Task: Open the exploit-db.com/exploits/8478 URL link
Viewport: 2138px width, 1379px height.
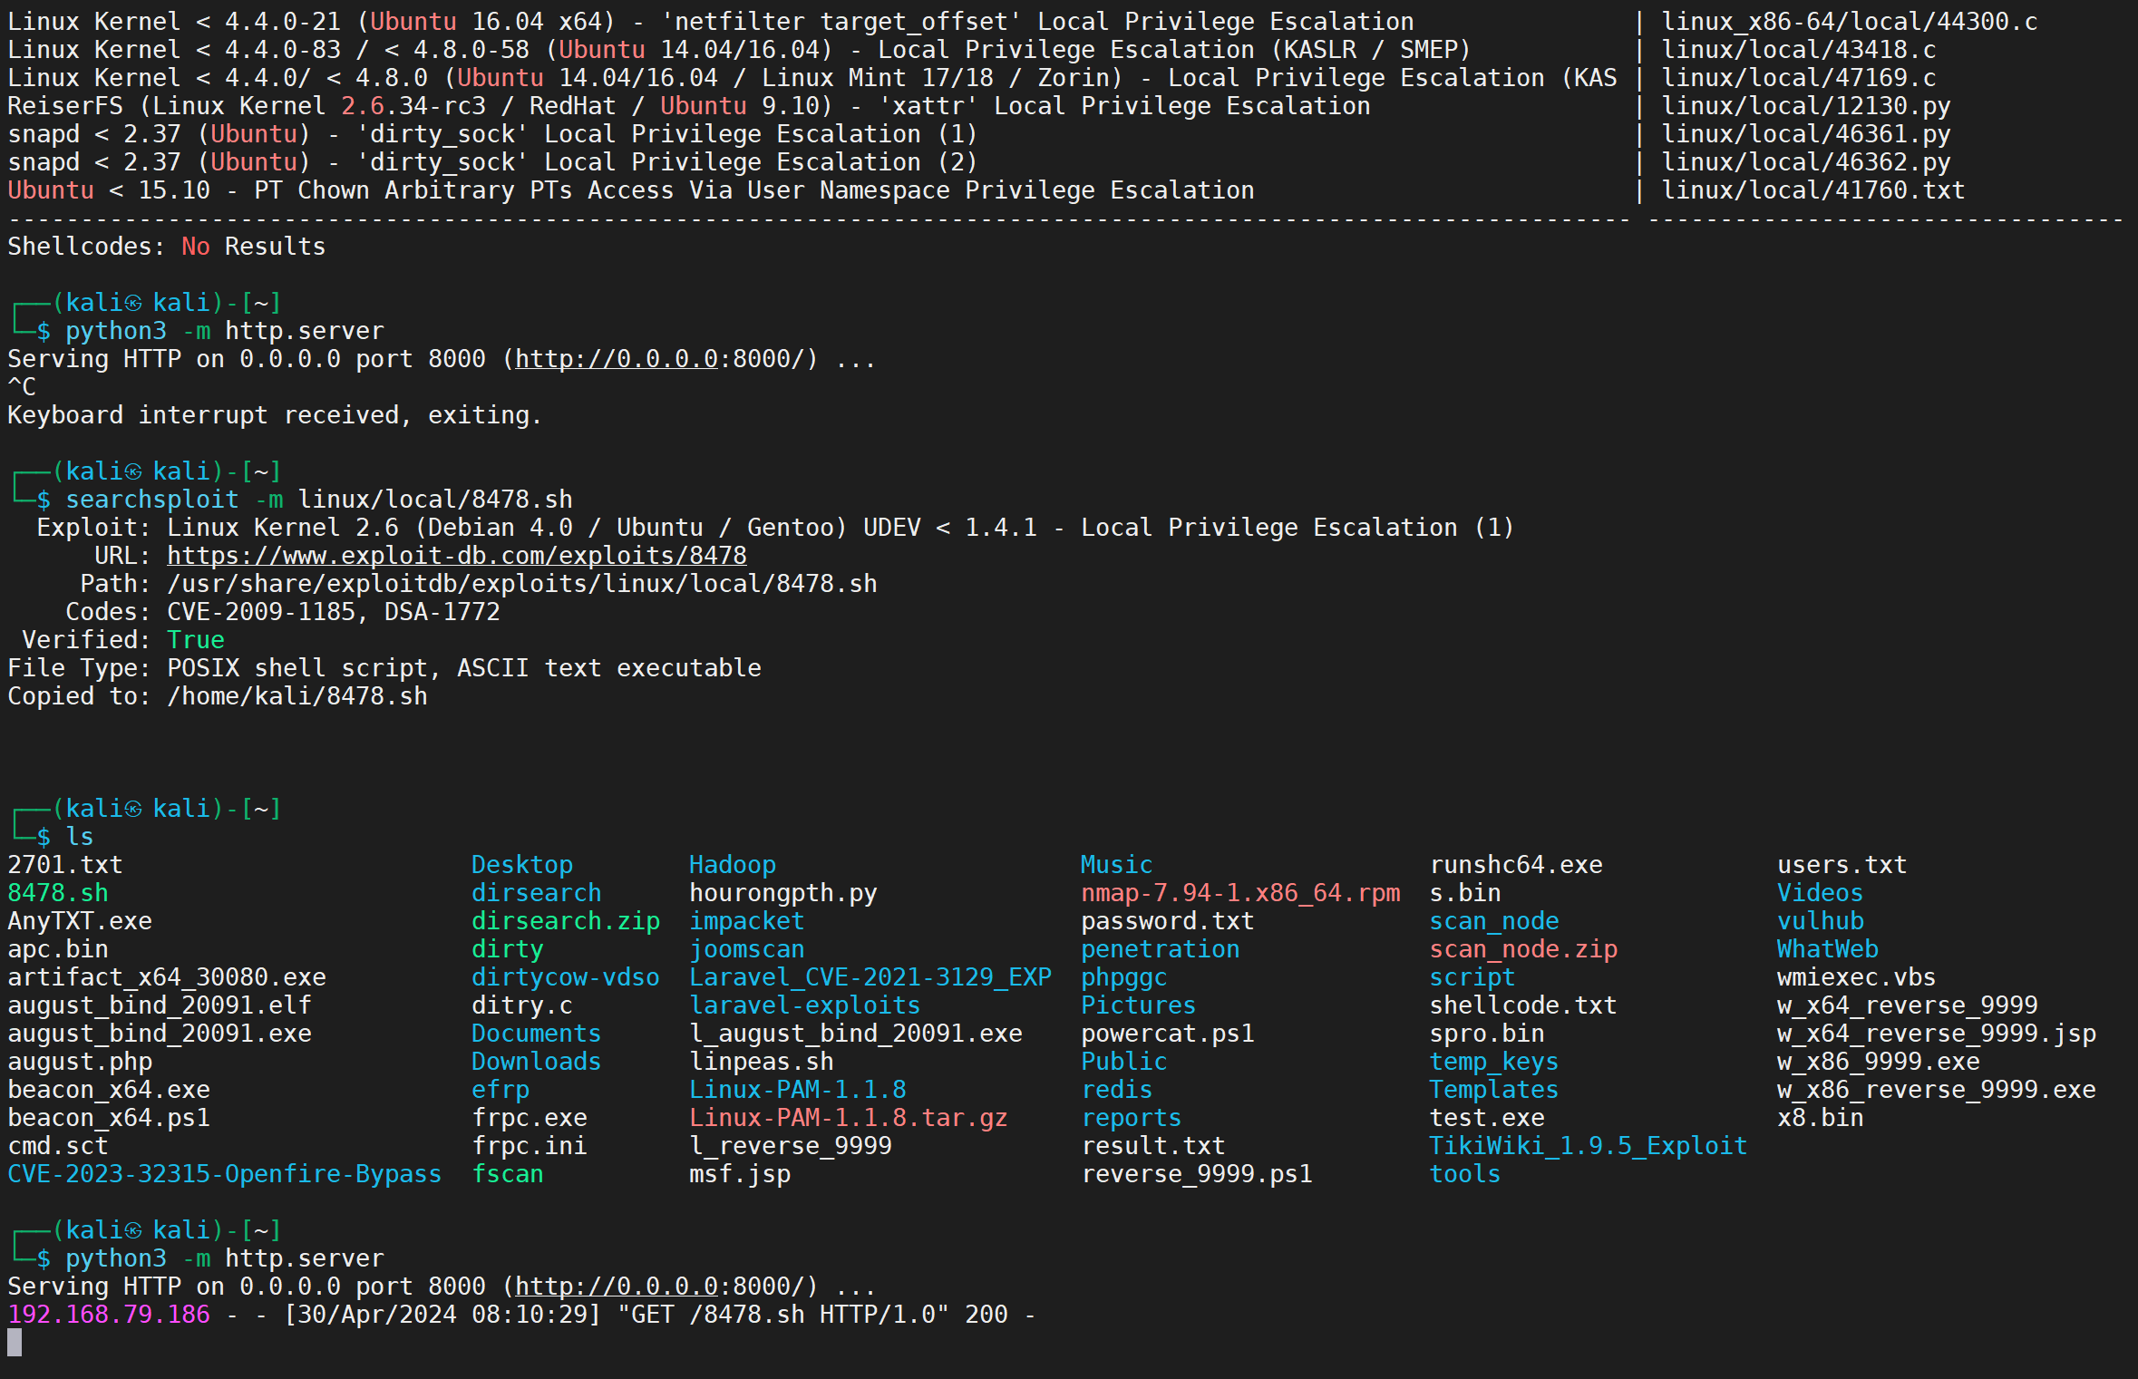Action: tap(456, 556)
